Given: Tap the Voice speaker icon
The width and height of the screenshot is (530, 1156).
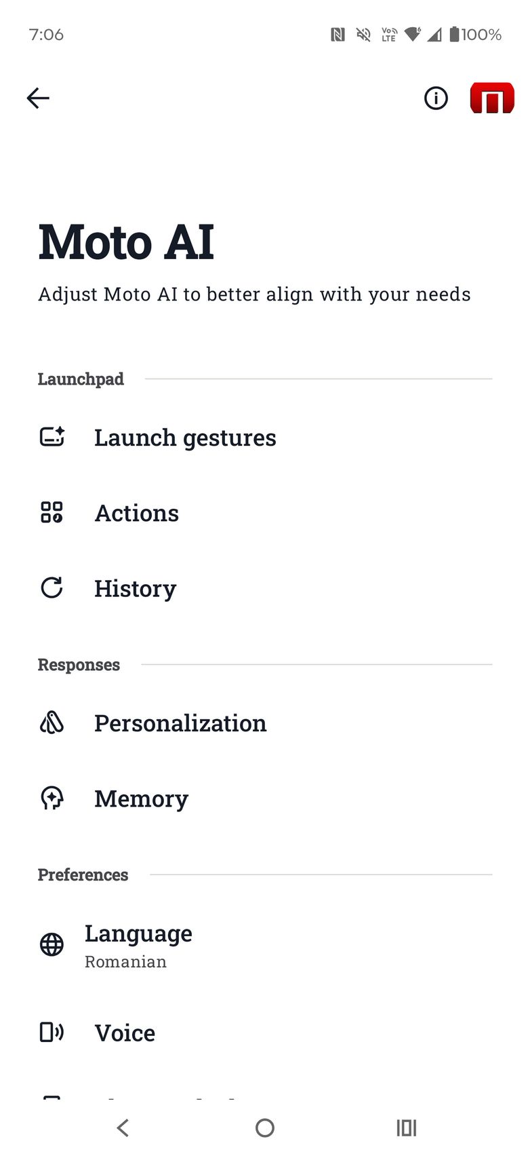Looking at the screenshot, I should tap(52, 1032).
